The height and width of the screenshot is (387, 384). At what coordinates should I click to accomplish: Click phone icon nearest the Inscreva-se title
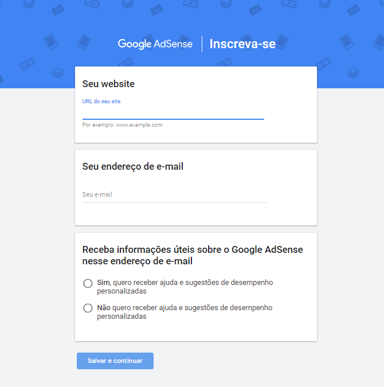tap(312, 41)
